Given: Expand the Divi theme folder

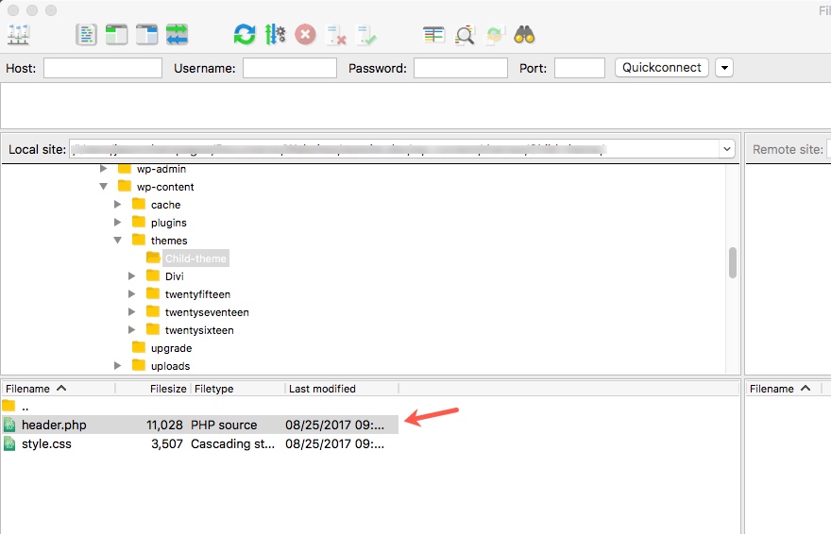Looking at the screenshot, I should tap(132, 275).
